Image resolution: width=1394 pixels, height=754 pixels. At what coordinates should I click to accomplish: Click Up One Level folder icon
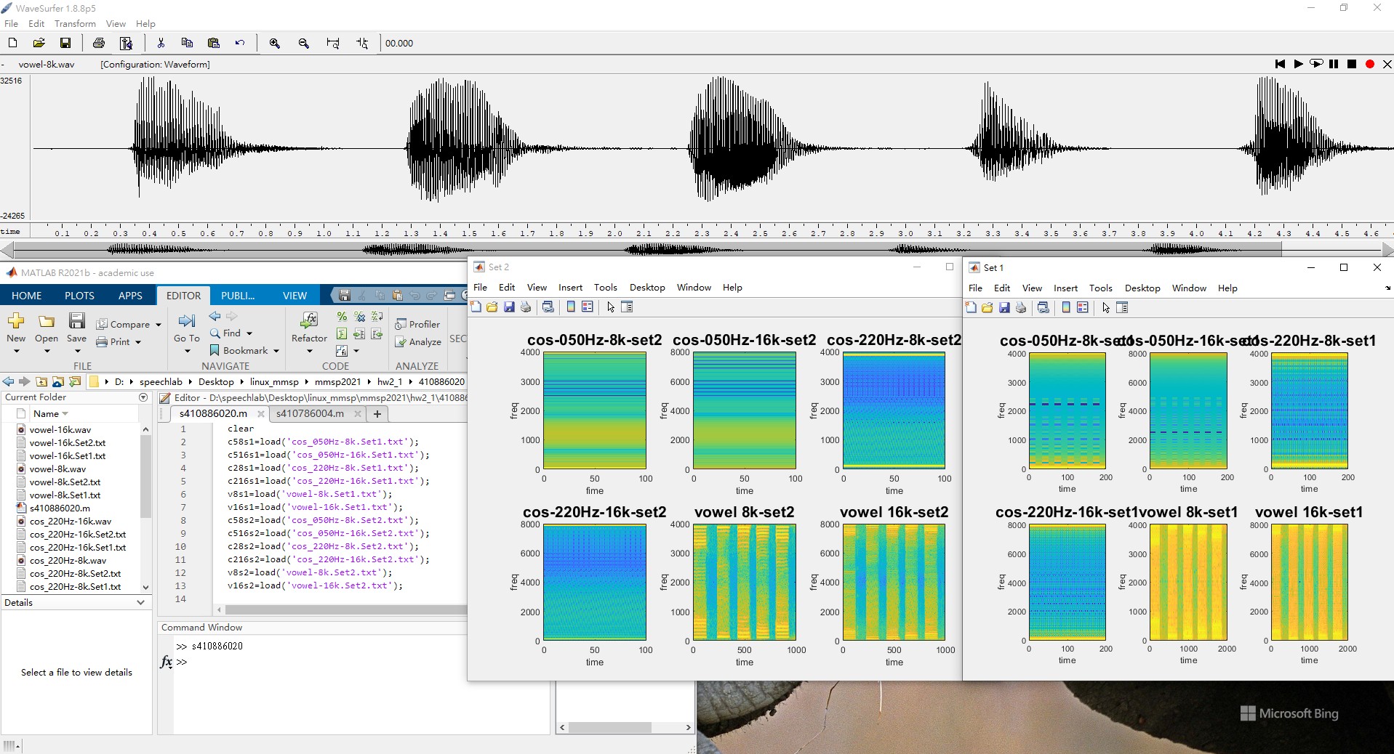coord(41,381)
